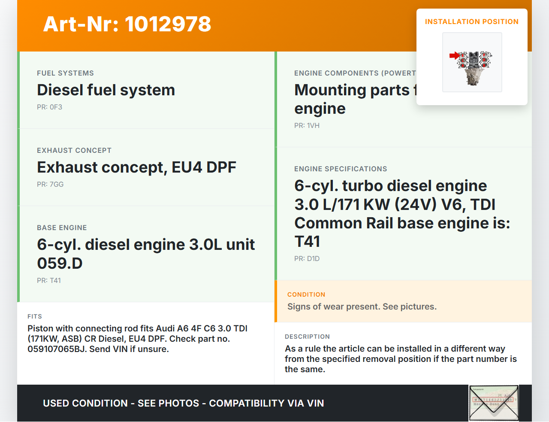Click the PR: 7GG code

click(x=50, y=185)
